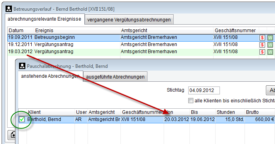This screenshot has width=275, height=144.
Task: Click the 'AR' user cell
Action: (81, 119)
